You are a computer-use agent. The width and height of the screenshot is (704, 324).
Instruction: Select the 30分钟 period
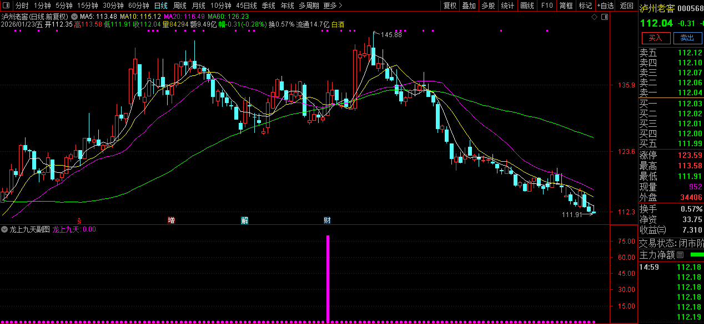click(113, 6)
